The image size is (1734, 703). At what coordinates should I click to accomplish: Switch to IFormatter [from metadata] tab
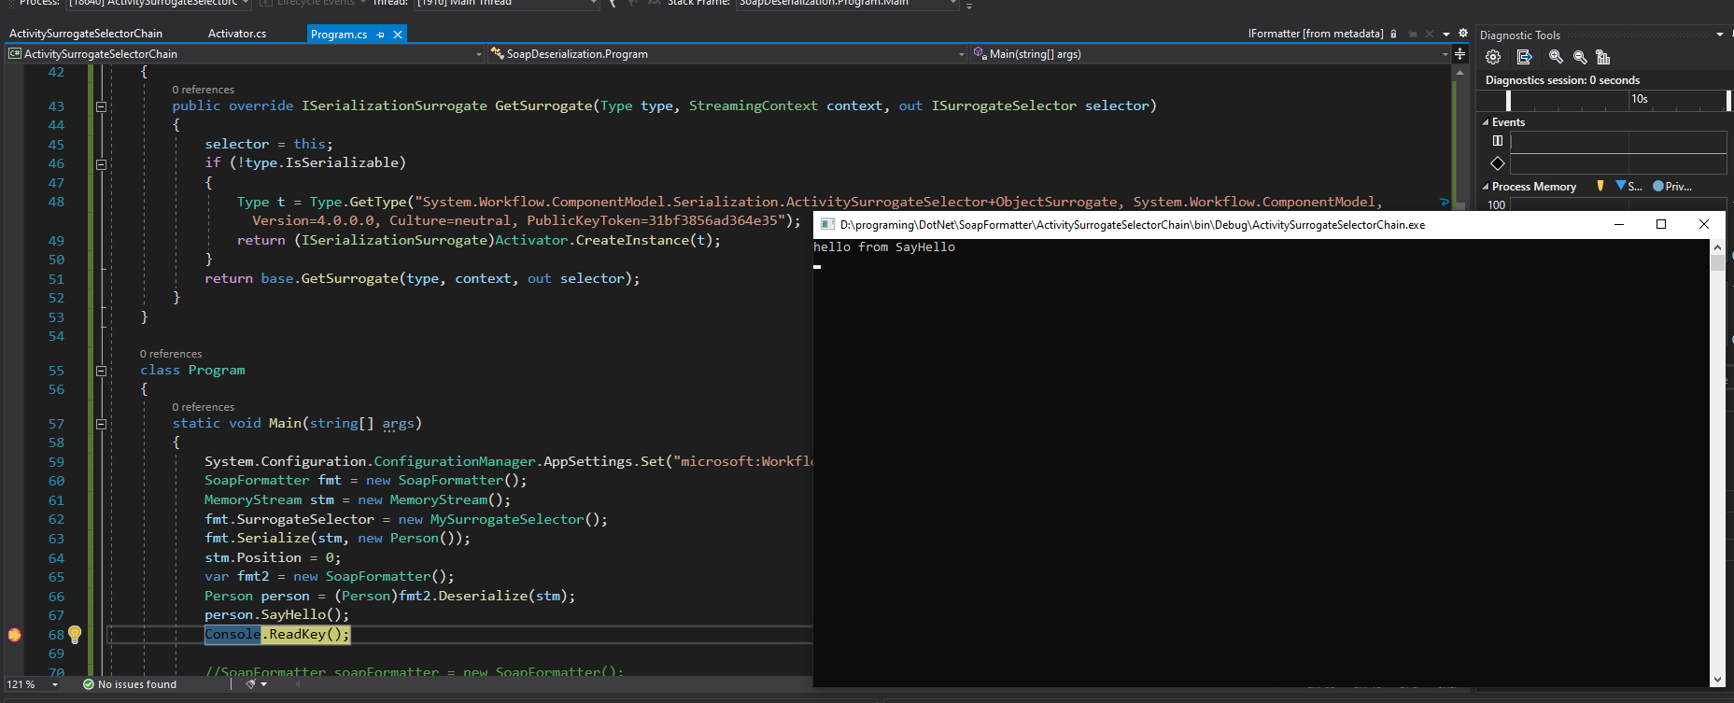pyautogui.click(x=1316, y=34)
